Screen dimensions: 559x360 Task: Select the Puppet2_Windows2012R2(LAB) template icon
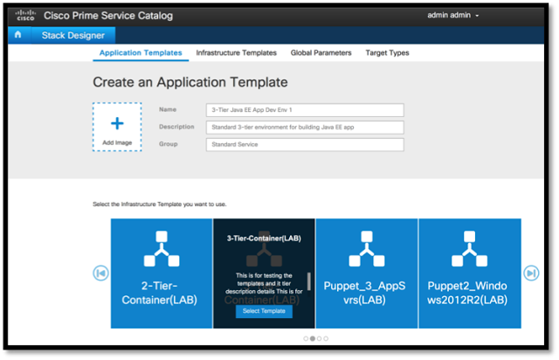click(x=469, y=251)
